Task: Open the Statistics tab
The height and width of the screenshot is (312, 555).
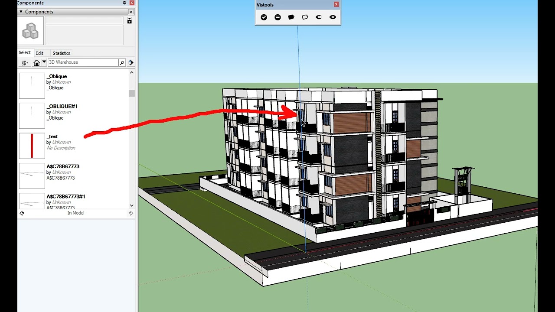Action: point(62,53)
